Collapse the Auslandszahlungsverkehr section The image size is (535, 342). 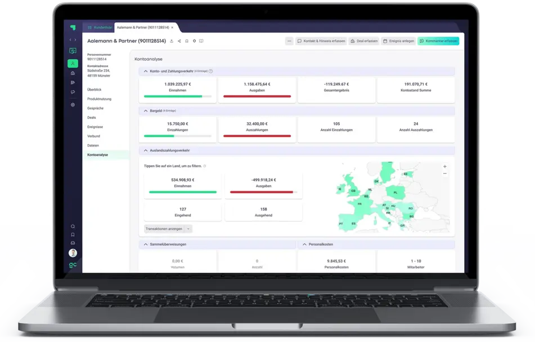(x=146, y=151)
